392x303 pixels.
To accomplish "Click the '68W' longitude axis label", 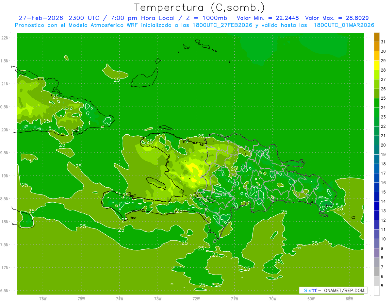I will (349, 299).
